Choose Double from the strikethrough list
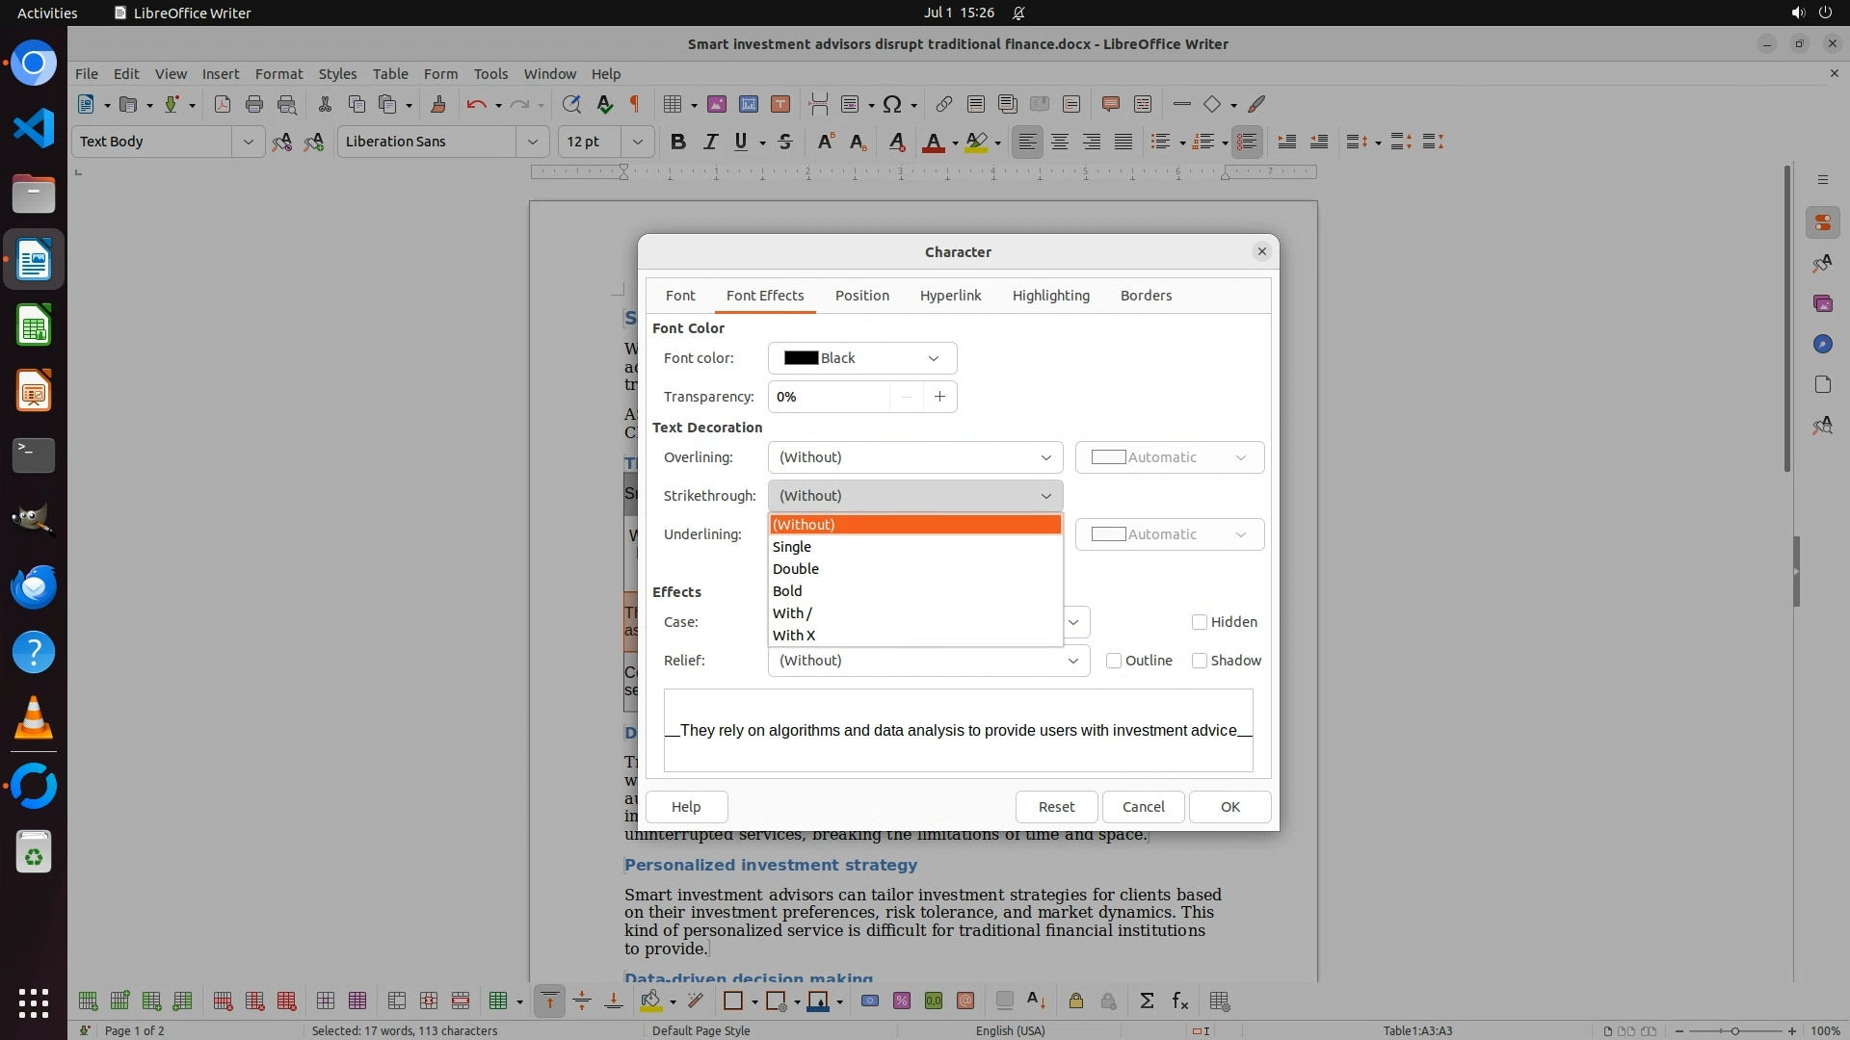The height and width of the screenshot is (1040, 1850). pos(796,569)
